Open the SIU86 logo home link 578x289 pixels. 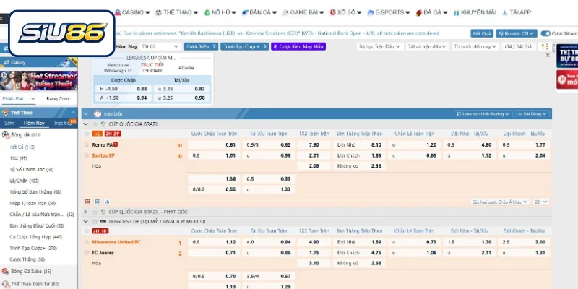(x=61, y=33)
